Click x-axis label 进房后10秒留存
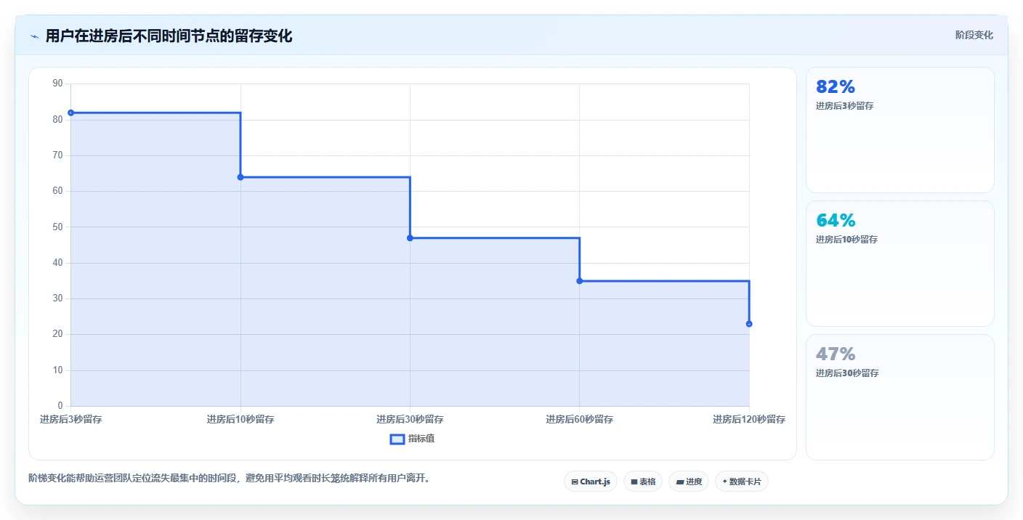The image size is (1023, 520). (240, 419)
